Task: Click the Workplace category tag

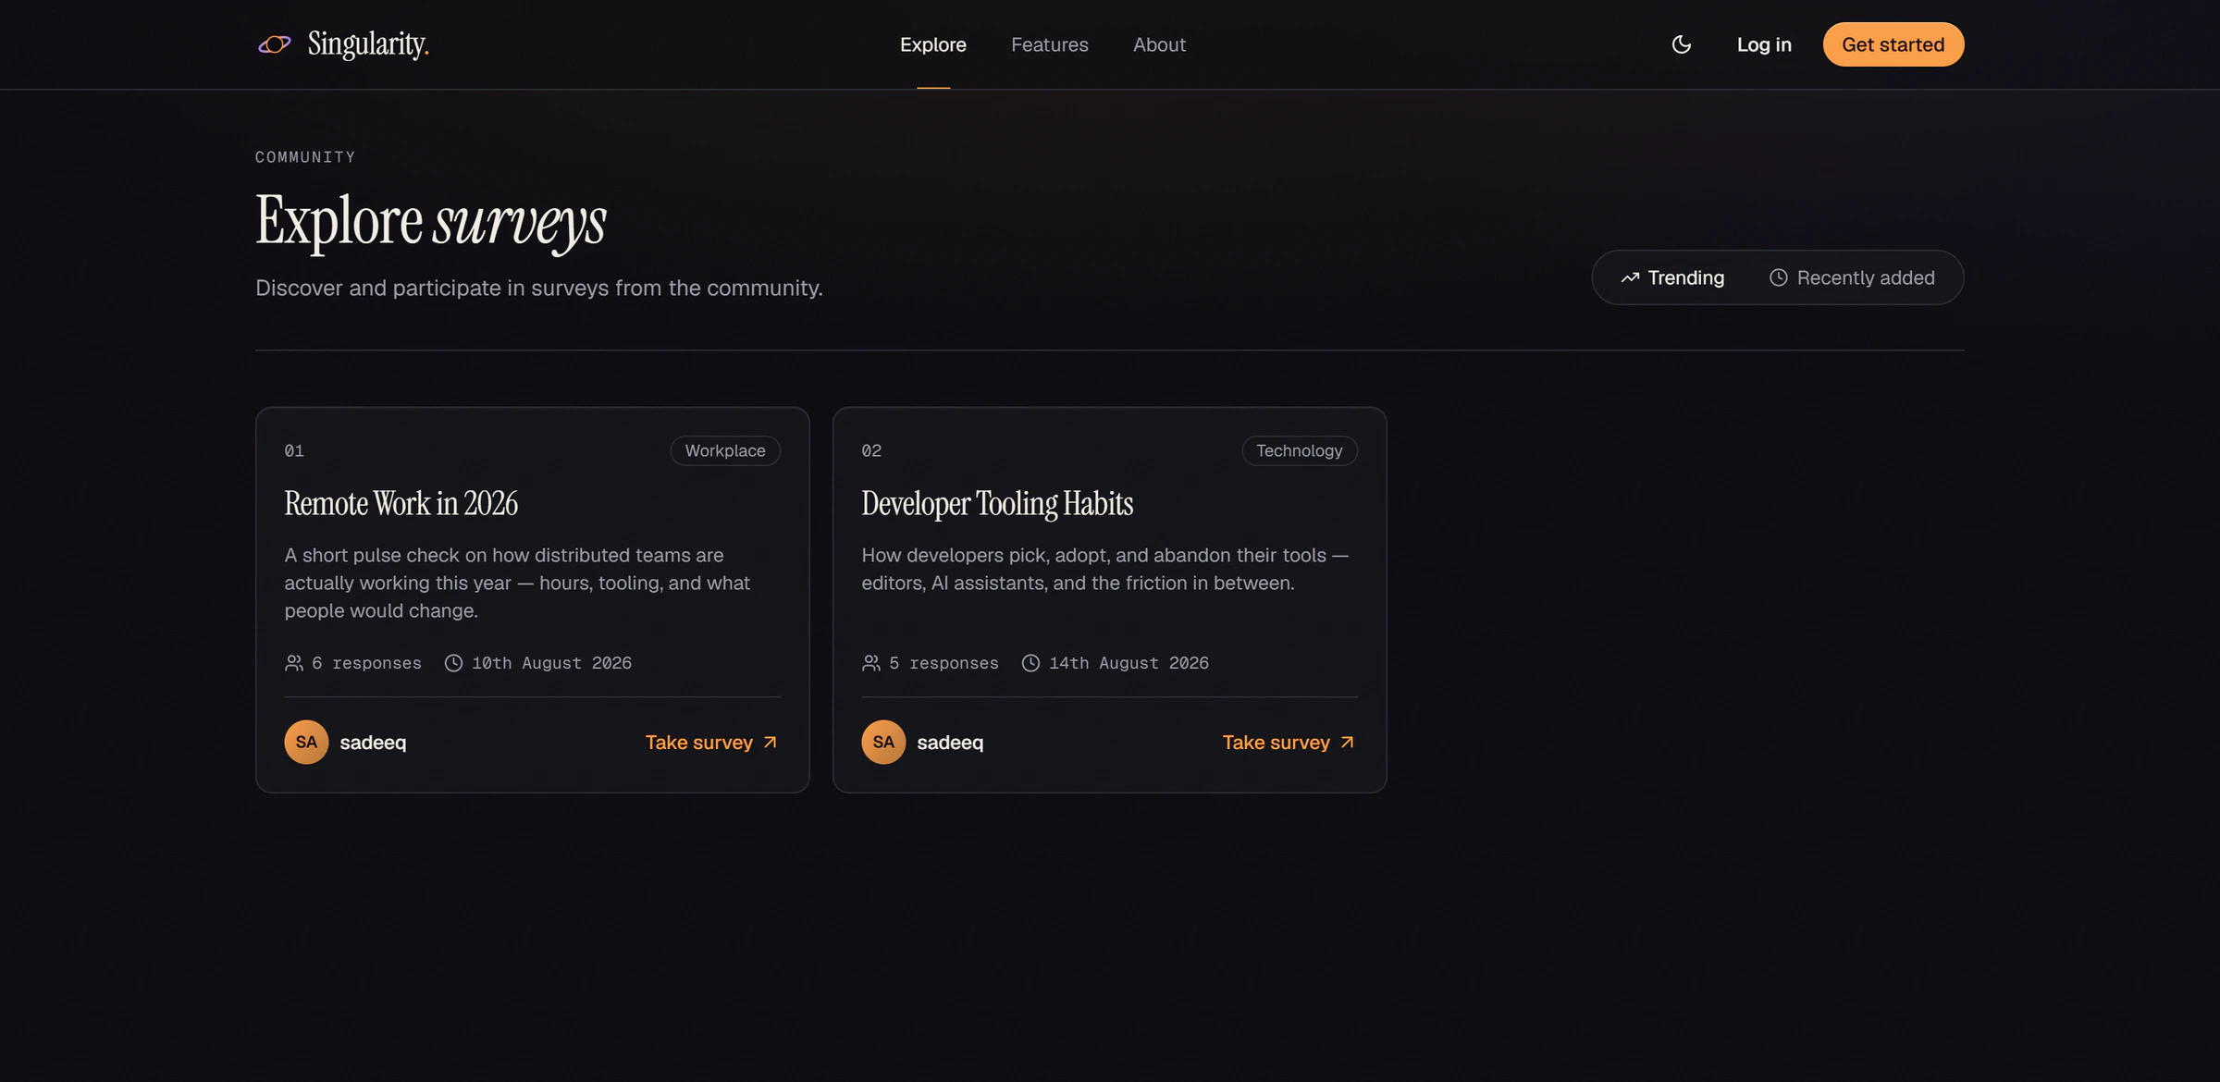Action: pyautogui.click(x=725, y=450)
